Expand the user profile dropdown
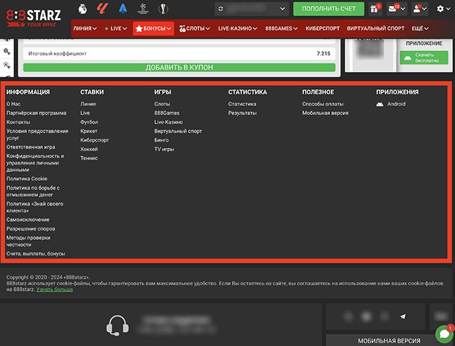This screenshot has width=455, height=346. 419,9
